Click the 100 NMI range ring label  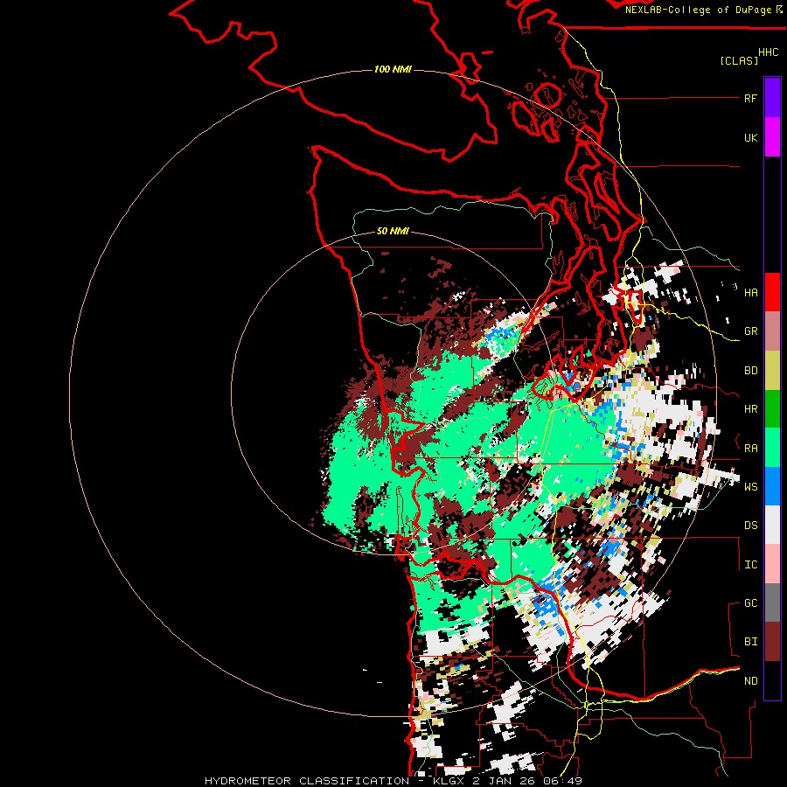(393, 69)
